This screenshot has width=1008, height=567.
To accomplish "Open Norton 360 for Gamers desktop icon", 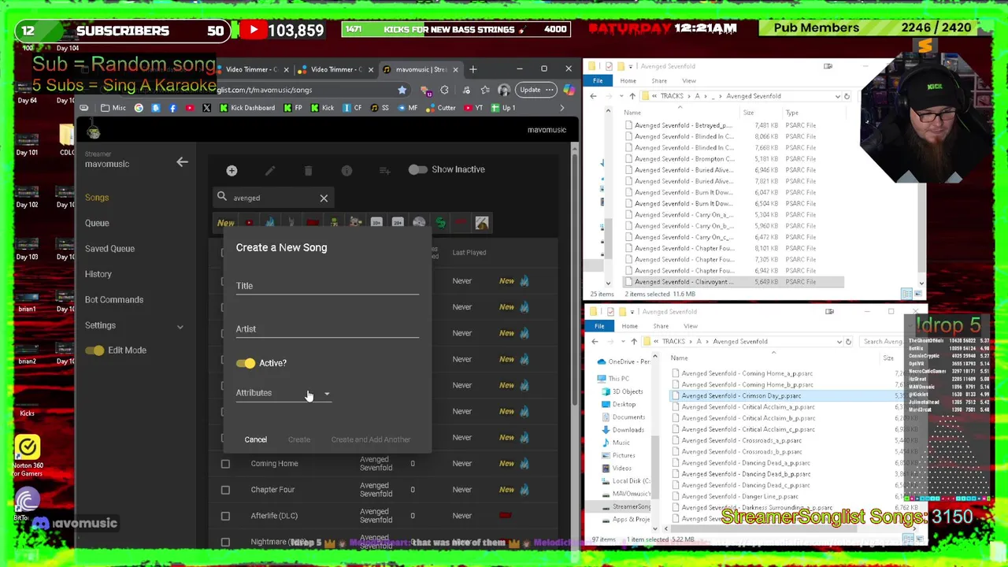I will [x=27, y=457].
